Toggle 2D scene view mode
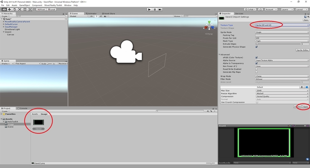This screenshot has width=310, height=168. [91, 16]
